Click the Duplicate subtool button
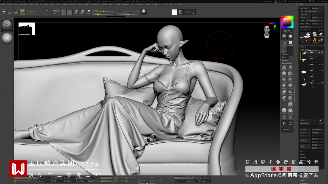 (305, 140)
